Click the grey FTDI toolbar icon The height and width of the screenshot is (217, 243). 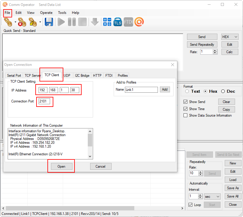[x=128, y=22]
